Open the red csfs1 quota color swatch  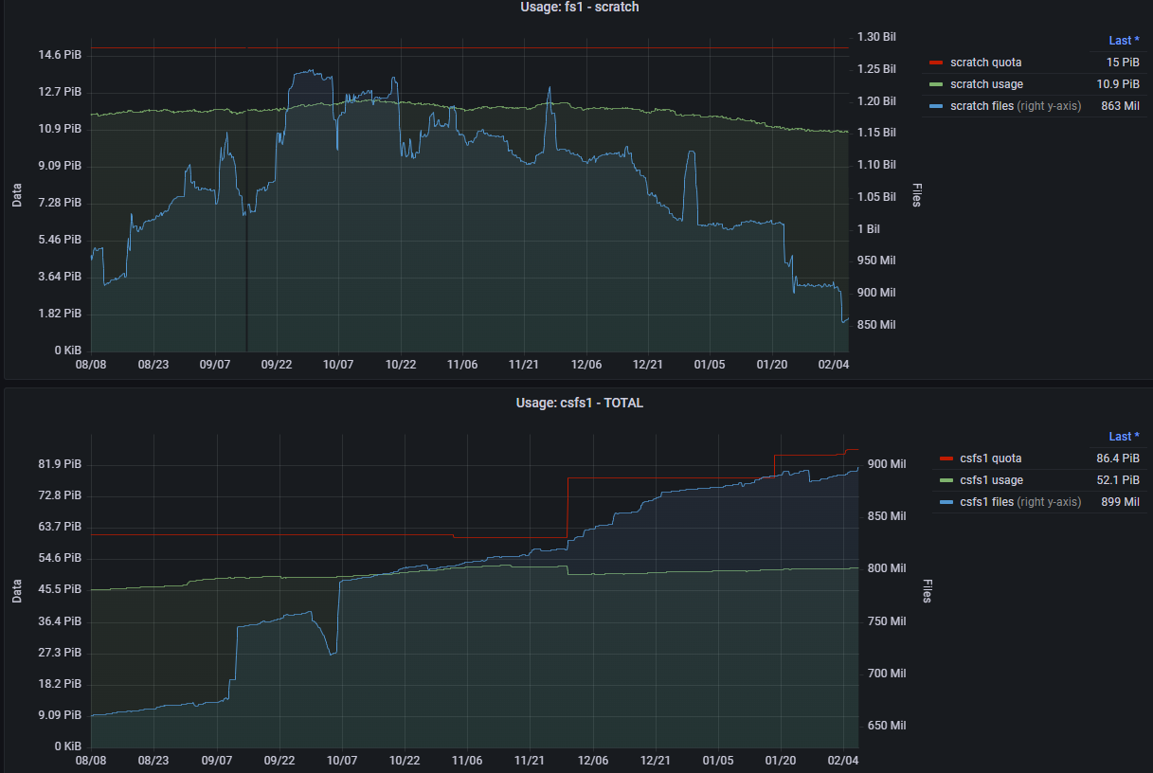pos(946,458)
